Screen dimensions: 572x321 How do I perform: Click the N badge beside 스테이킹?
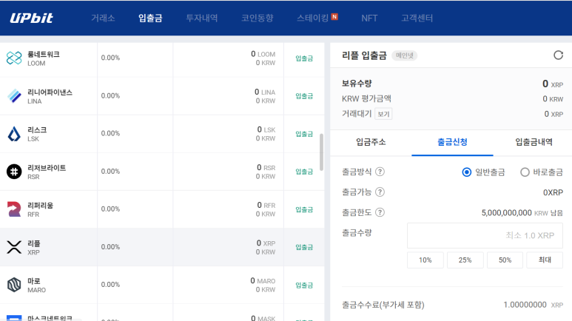(x=334, y=16)
